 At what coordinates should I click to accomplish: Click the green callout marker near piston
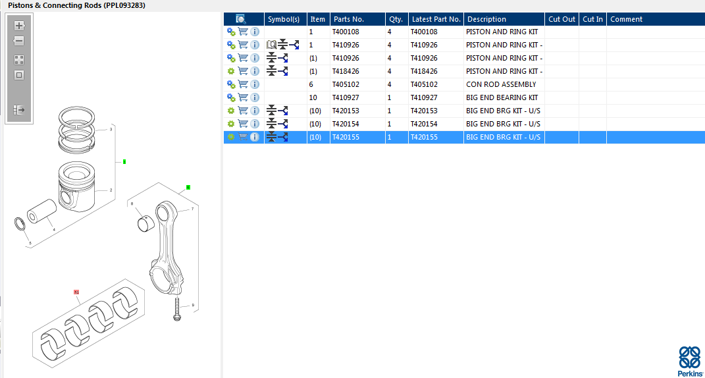point(124,161)
